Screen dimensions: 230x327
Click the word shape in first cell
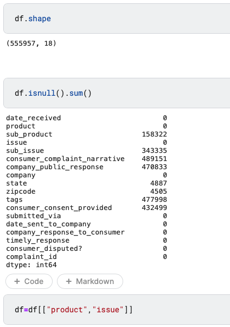pos(40,18)
